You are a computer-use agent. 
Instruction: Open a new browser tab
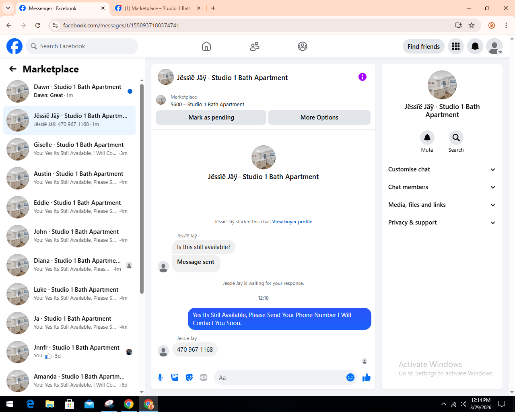pyautogui.click(x=213, y=8)
